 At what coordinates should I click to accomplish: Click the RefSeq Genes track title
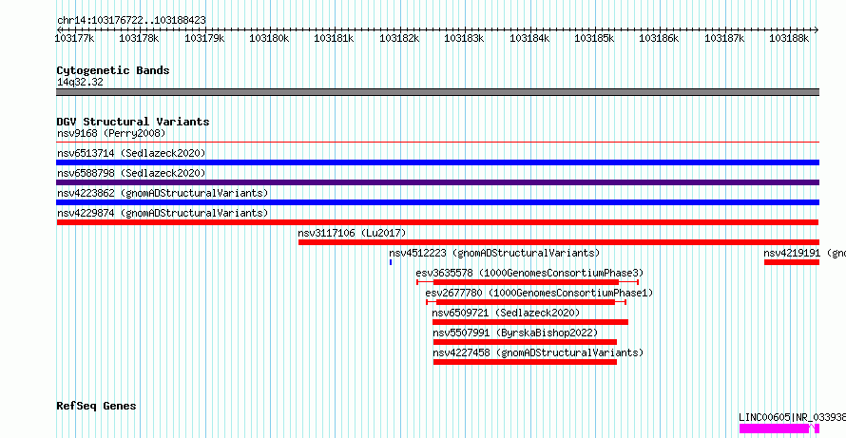[x=96, y=406]
